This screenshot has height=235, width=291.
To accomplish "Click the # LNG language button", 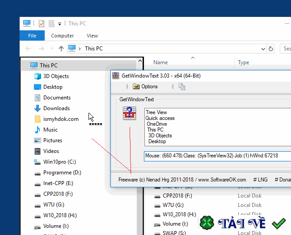I will click(260, 180).
